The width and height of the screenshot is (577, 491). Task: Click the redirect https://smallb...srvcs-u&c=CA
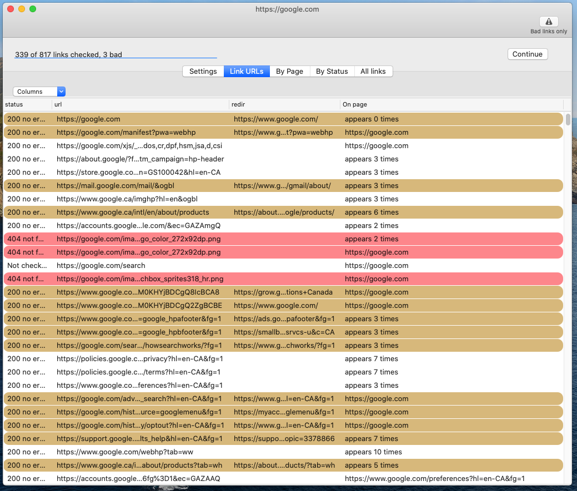pyautogui.click(x=284, y=332)
